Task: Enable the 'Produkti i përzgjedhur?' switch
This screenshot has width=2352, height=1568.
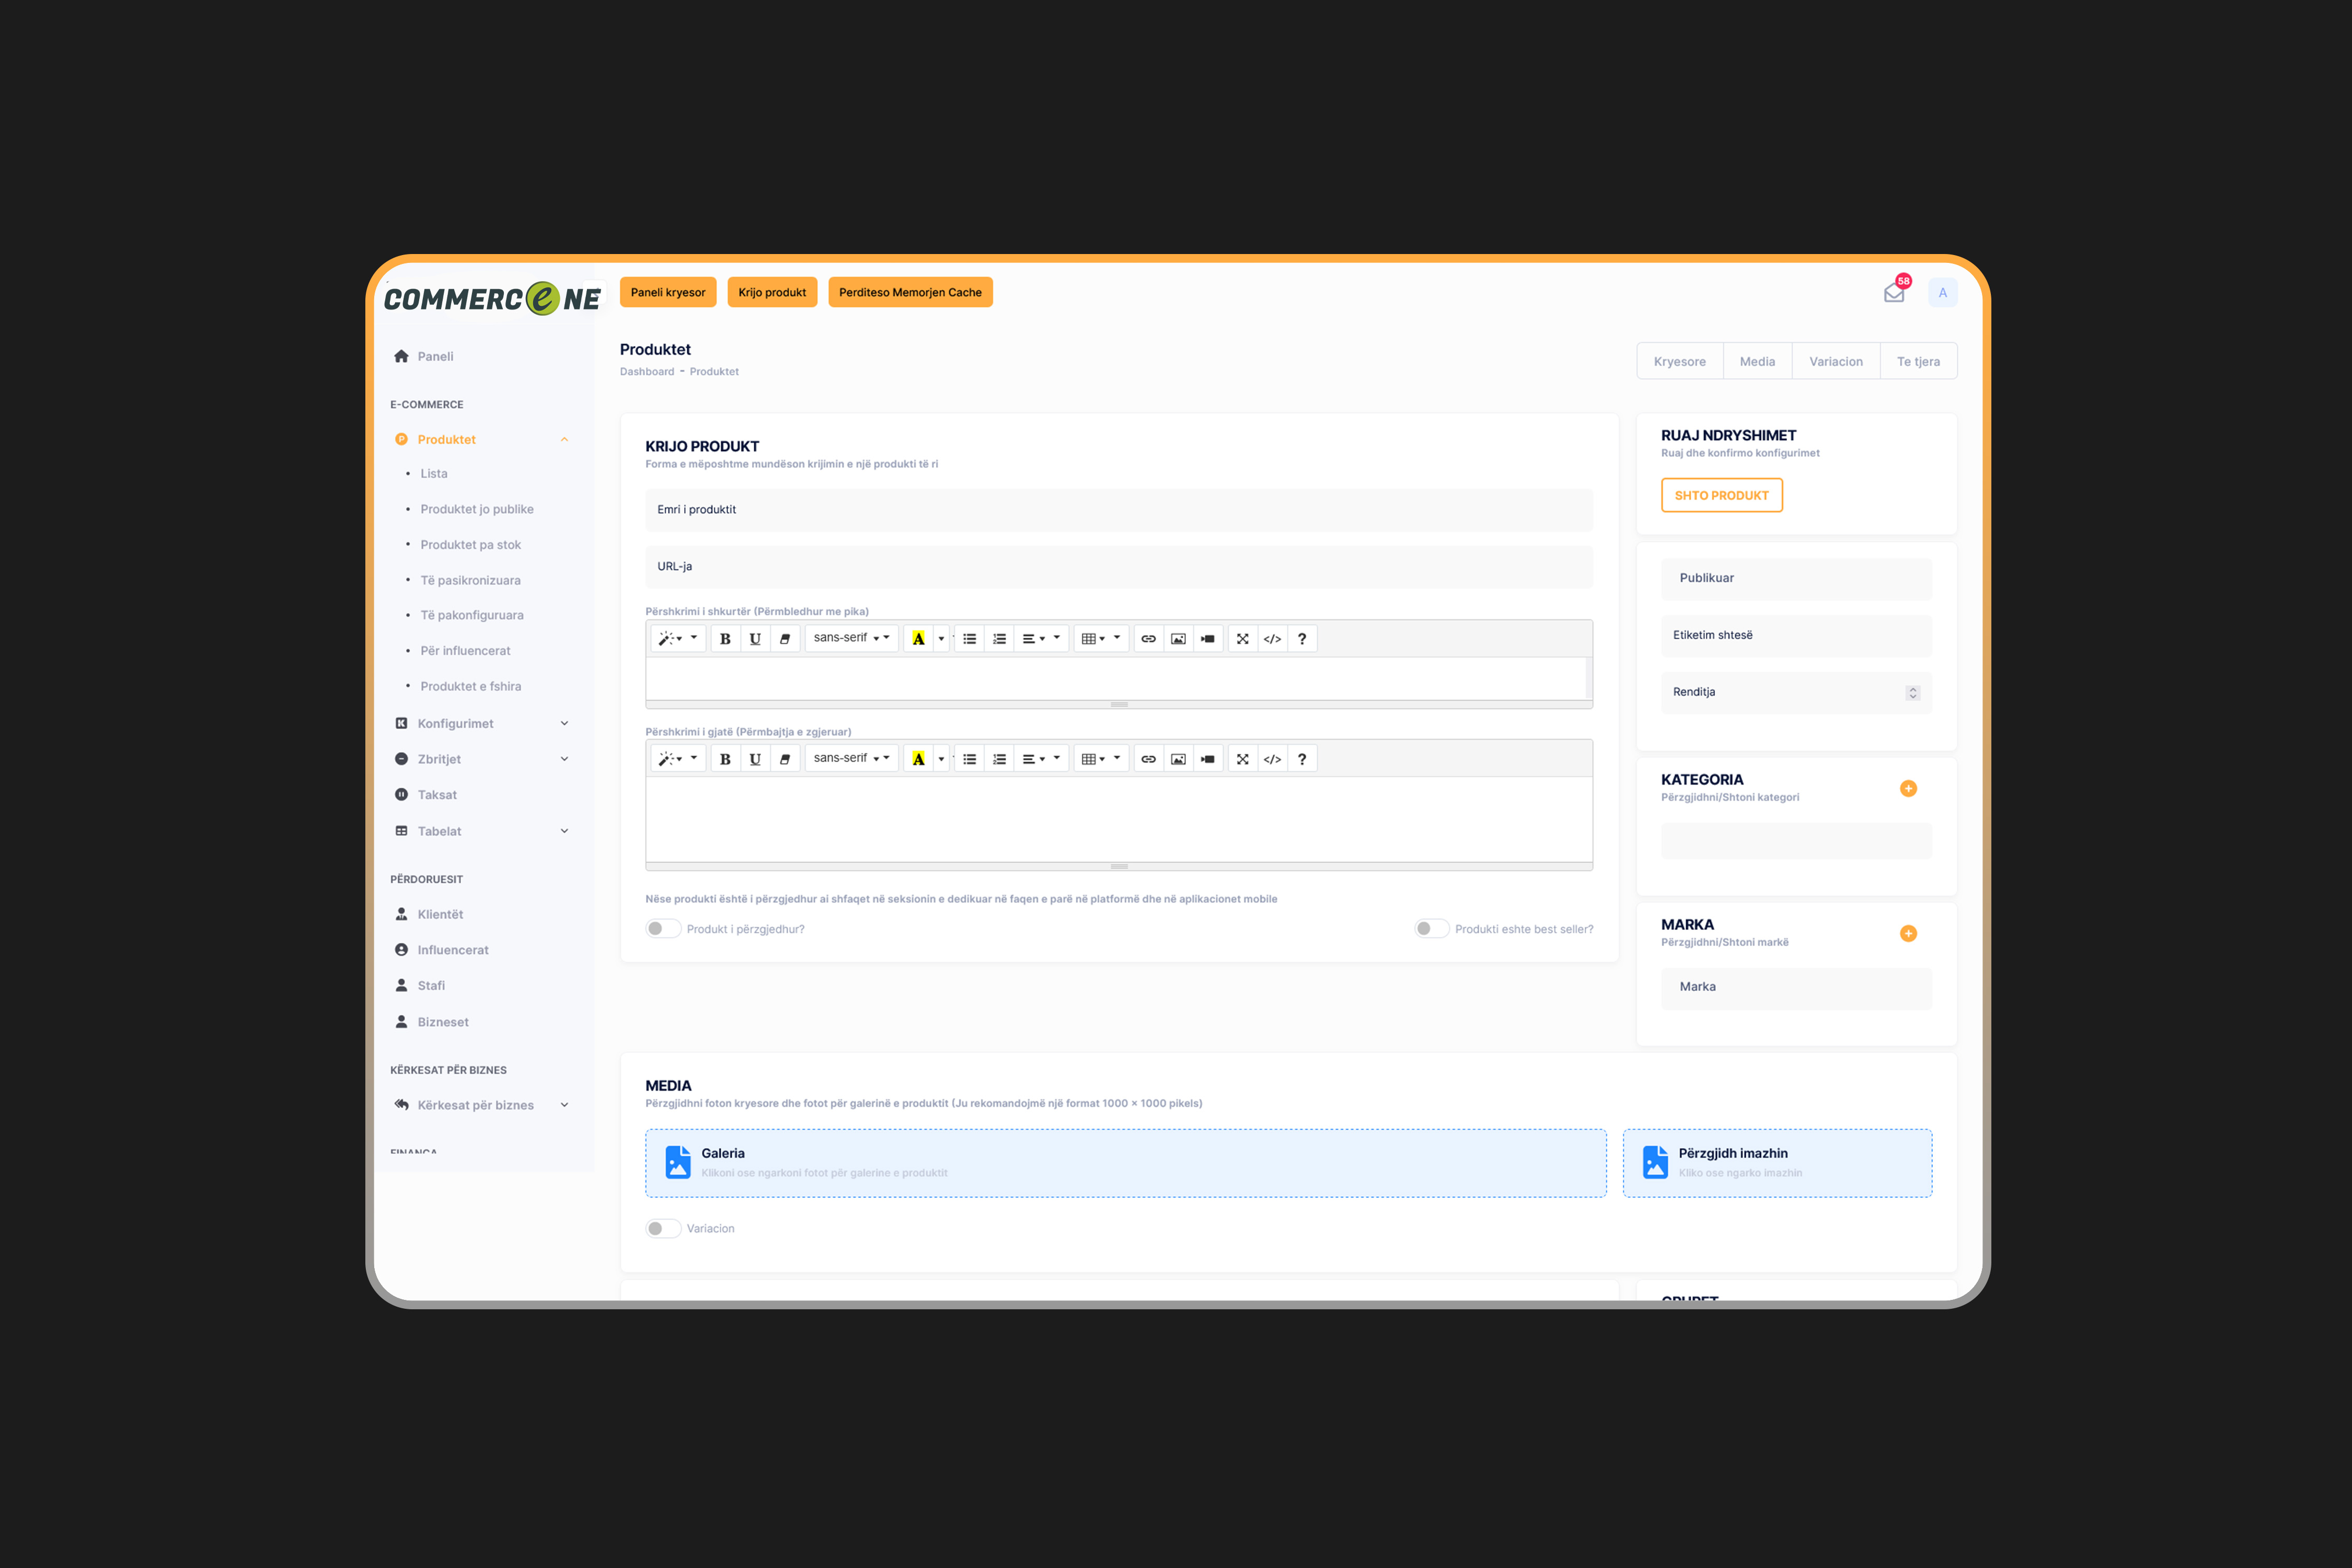Action: coord(662,928)
